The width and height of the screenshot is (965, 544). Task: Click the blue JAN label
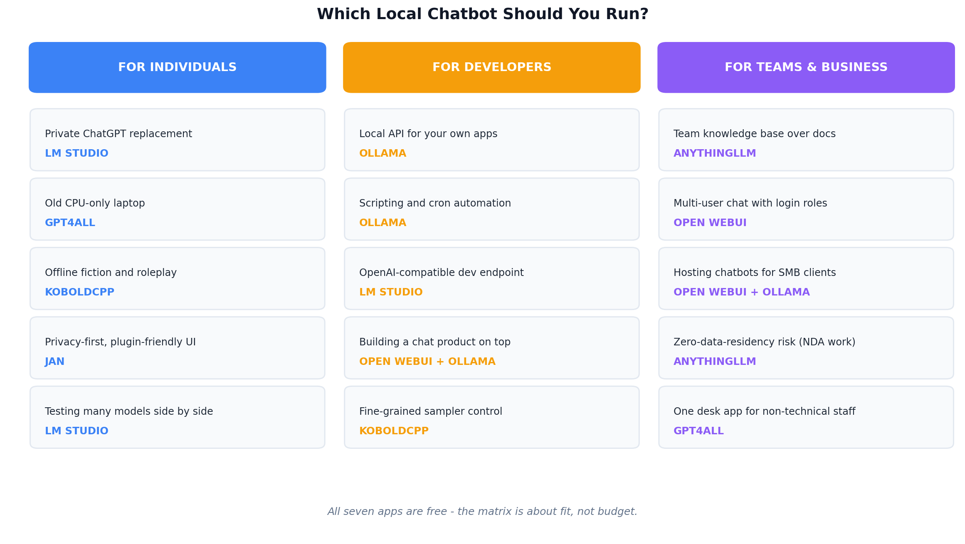click(54, 362)
